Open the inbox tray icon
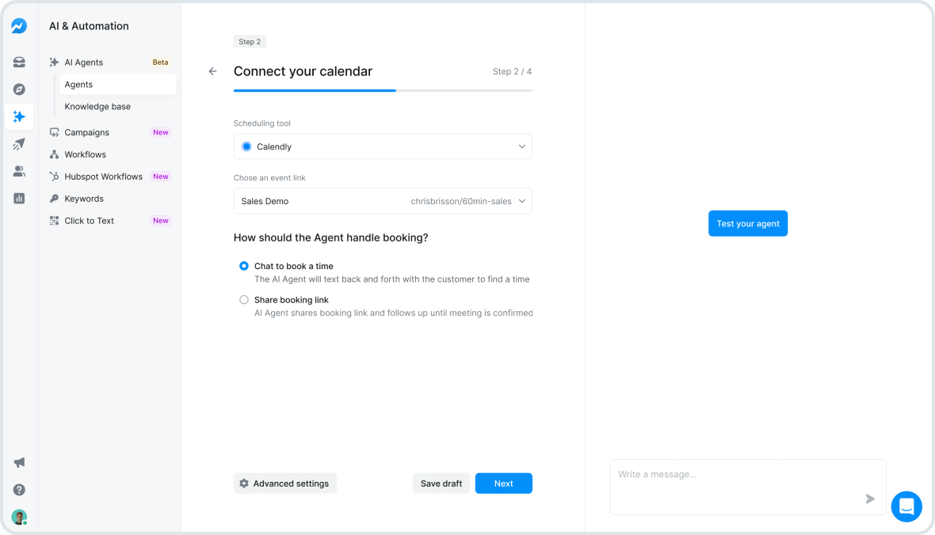 (x=19, y=62)
